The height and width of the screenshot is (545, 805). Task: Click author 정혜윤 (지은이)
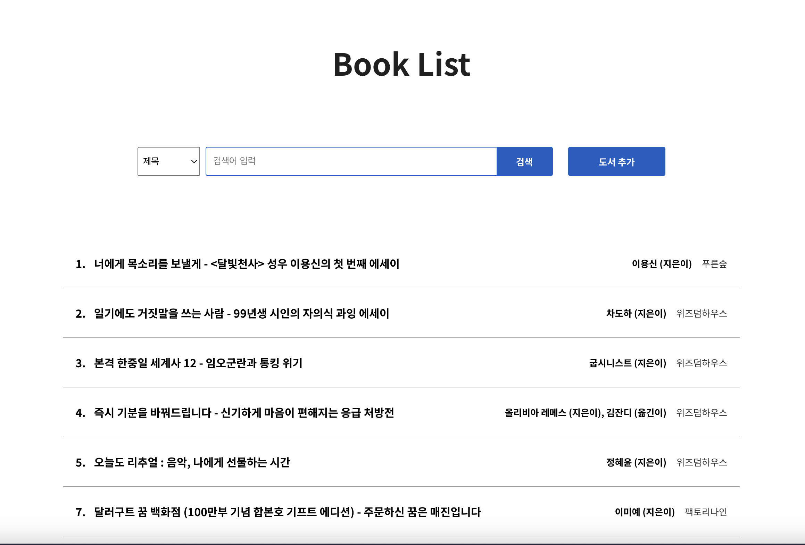(x=636, y=462)
